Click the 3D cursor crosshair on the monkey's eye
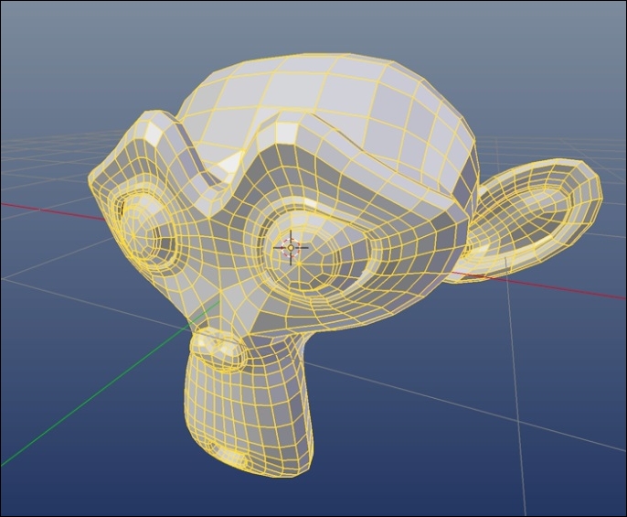Image resolution: width=627 pixels, height=517 pixels. [x=291, y=247]
